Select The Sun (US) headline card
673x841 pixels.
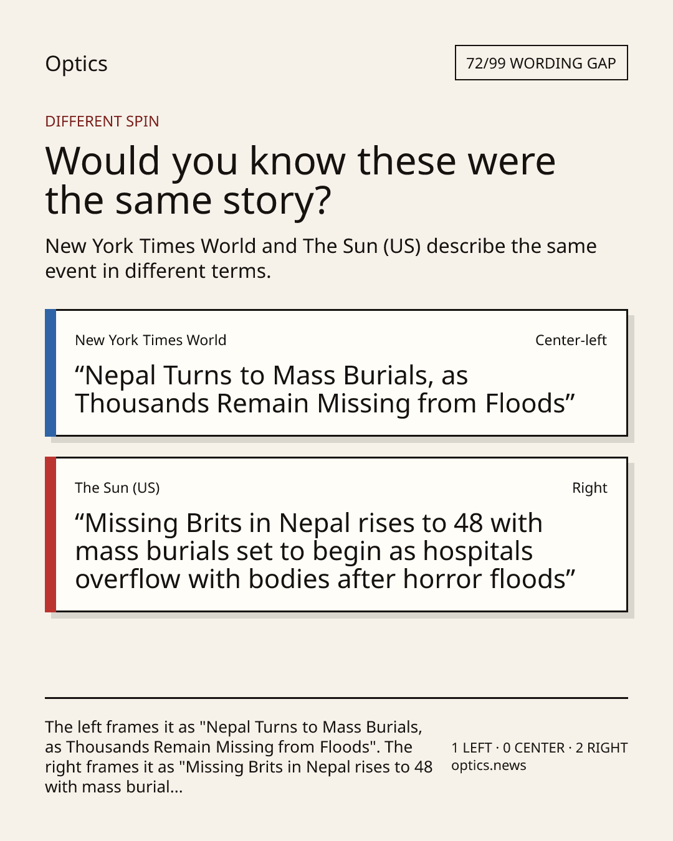336,535
